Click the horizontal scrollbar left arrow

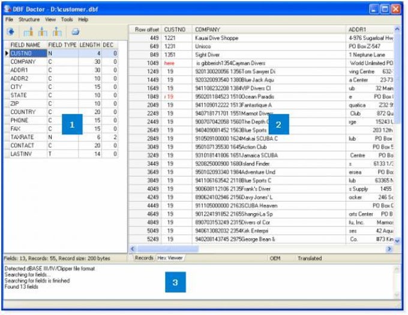(133, 249)
